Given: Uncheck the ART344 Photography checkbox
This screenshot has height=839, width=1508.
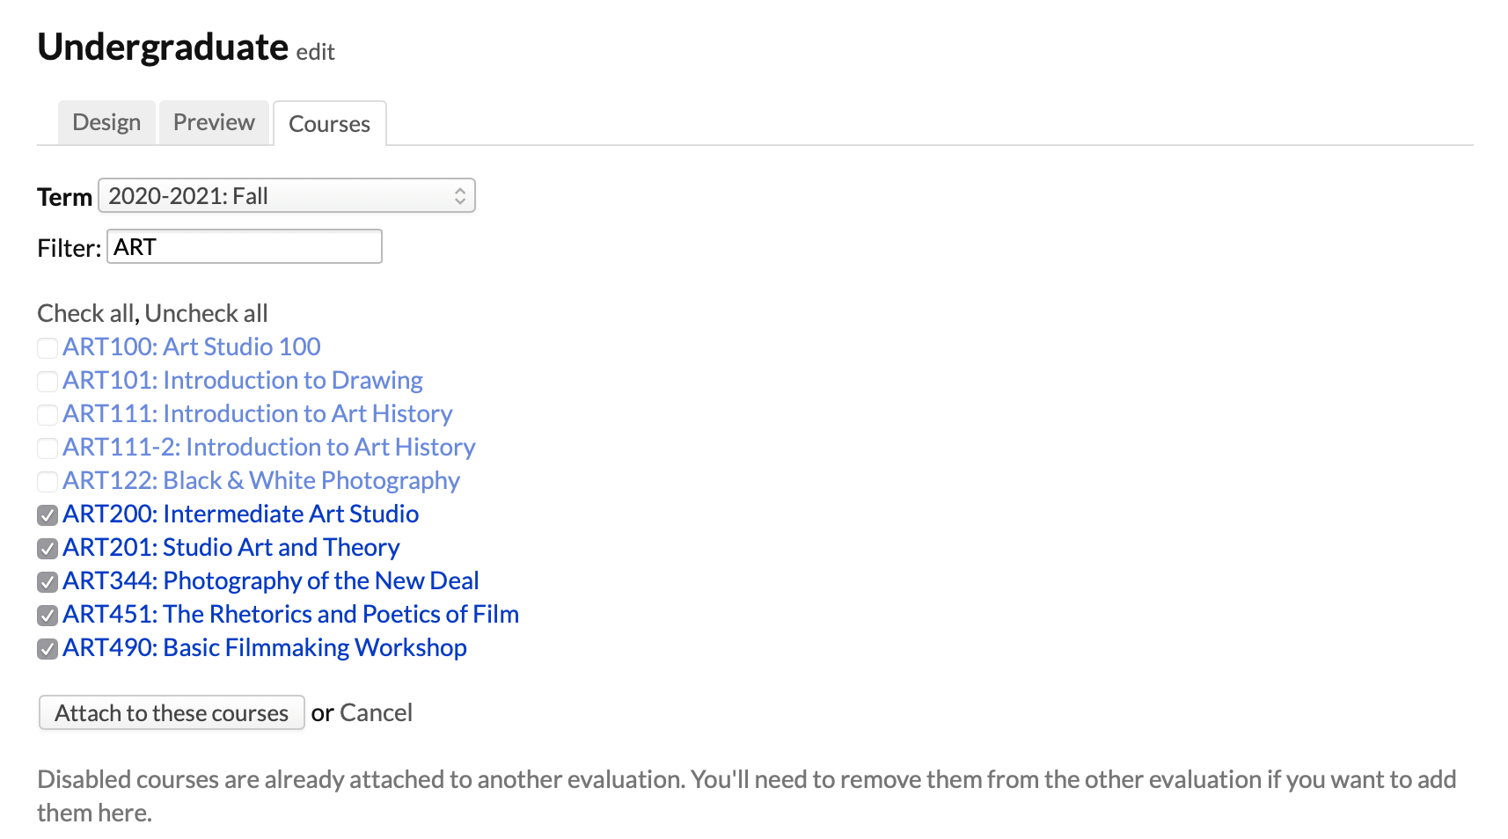Looking at the screenshot, I should pos(48,582).
